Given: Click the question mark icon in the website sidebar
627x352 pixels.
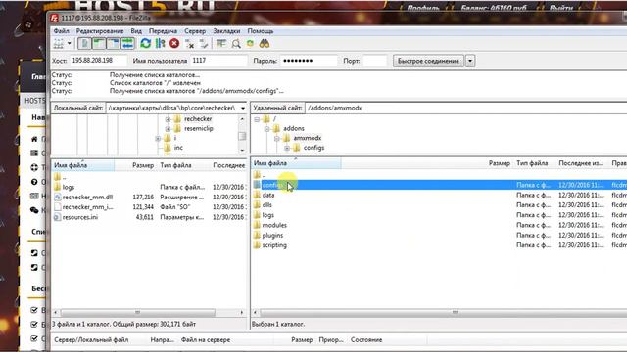Looking at the screenshot, I should [34, 182].
